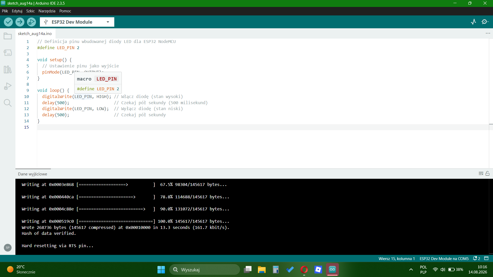Image resolution: width=493 pixels, height=277 pixels.
Task: Click 'Hash of data verified.' output line
Action: pos(49,233)
